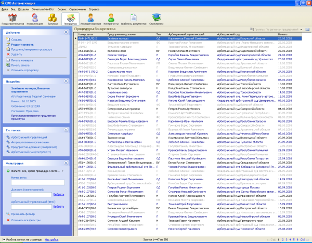Open the Группы grouping dropdown
The image size is (312, 243).
coord(302,30)
